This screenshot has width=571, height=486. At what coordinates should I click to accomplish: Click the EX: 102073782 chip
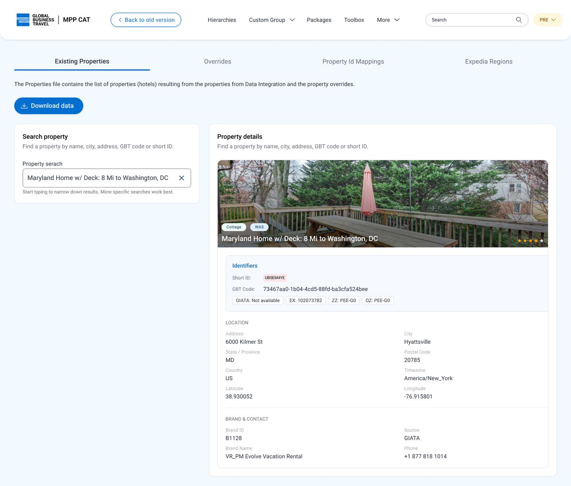pyautogui.click(x=306, y=301)
